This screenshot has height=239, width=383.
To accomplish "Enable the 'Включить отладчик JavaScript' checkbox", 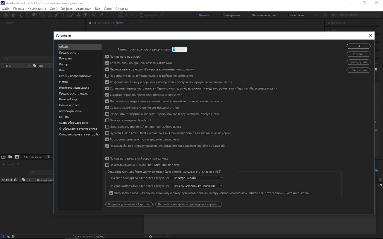I will pyautogui.click(x=107, y=120).
